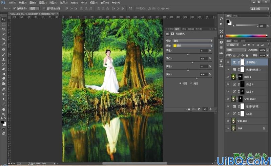
Task: Select the Clone Stamp tool
Action: click(x=3, y=59)
